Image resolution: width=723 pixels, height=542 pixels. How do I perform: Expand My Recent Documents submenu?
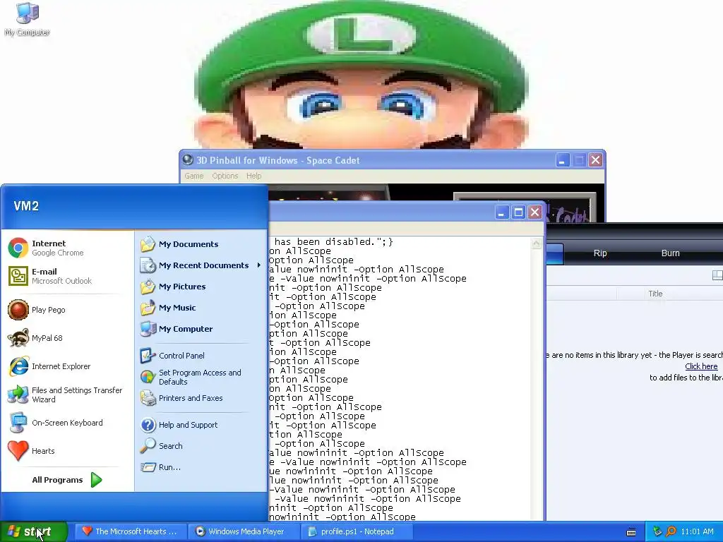click(201, 265)
